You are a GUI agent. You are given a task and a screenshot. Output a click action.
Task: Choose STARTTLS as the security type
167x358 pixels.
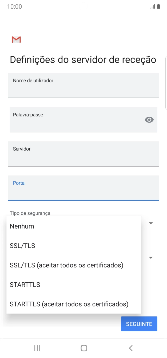(25, 284)
